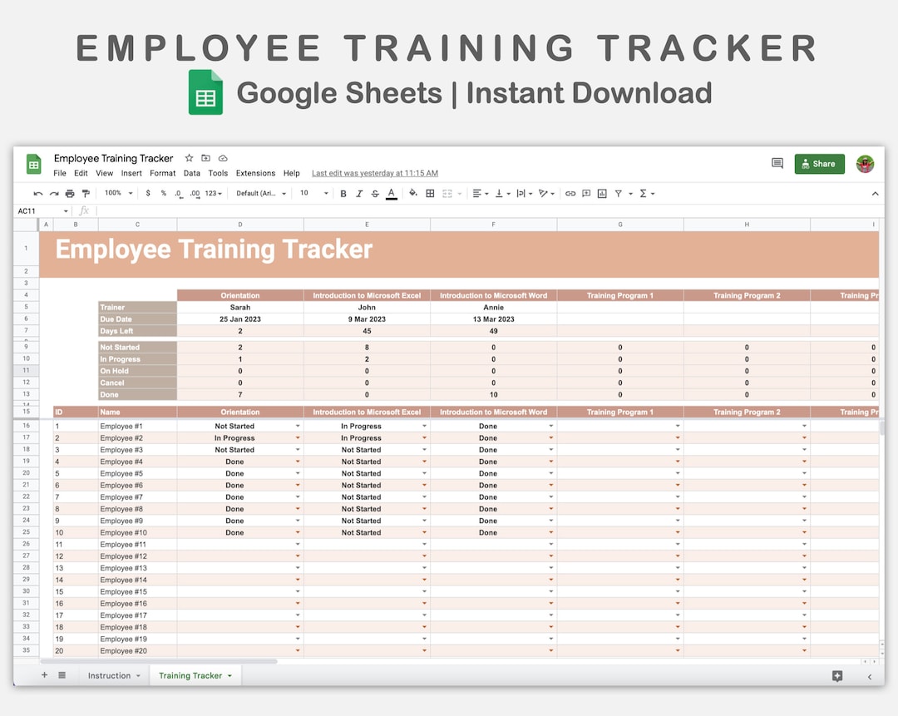
Task: Switch to the Instruction sheet tab
Action: tap(109, 675)
